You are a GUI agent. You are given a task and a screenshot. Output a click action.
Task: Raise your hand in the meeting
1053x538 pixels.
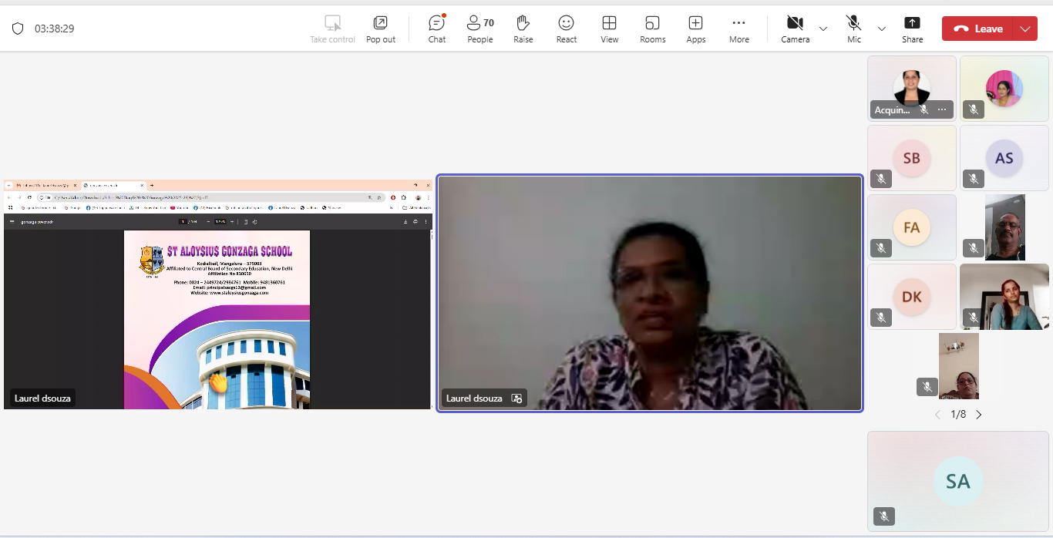pyautogui.click(x=523, y=29)
